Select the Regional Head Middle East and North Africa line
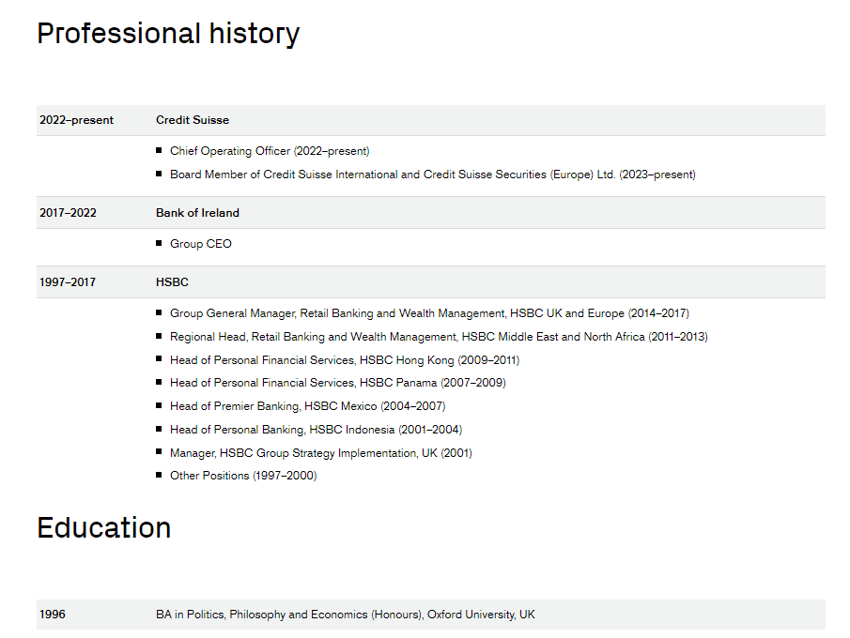 [x=440, y=337]
